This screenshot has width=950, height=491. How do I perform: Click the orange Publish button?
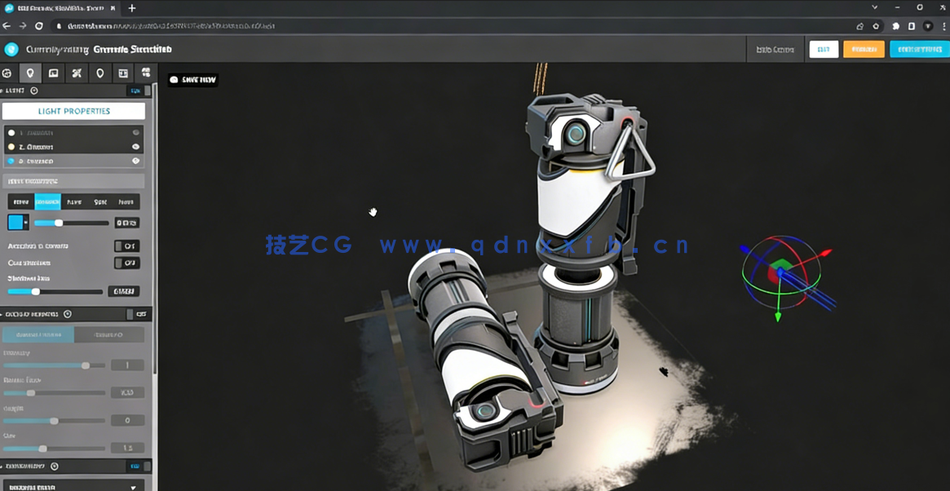(x=864, y=49)
